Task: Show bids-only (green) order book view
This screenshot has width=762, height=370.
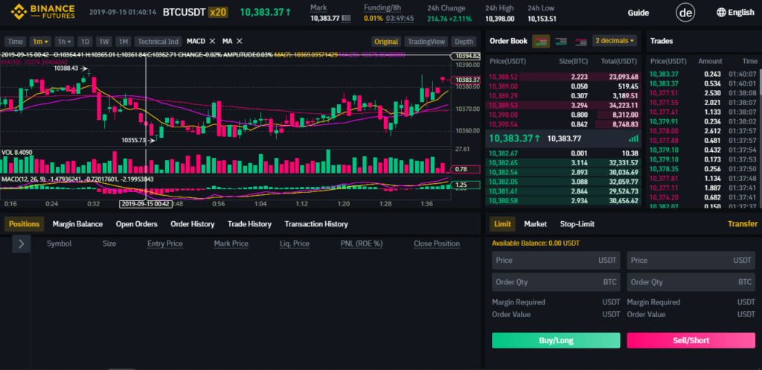Action: (x=561, y=42)
